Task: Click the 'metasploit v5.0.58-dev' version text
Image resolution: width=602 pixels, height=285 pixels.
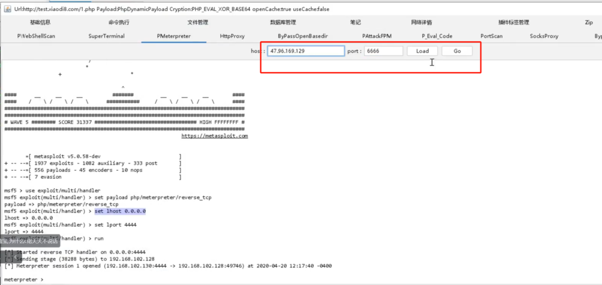Action: pos(67,157)
